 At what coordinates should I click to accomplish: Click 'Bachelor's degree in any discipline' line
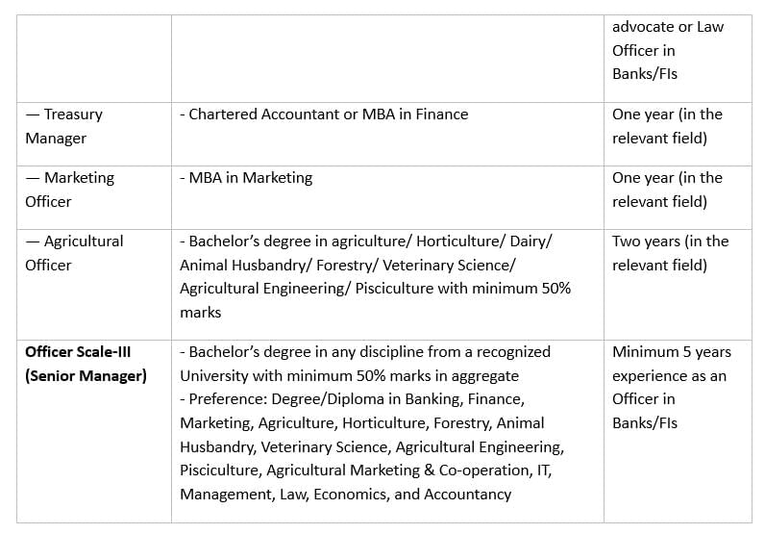click(x=365, y=352)
